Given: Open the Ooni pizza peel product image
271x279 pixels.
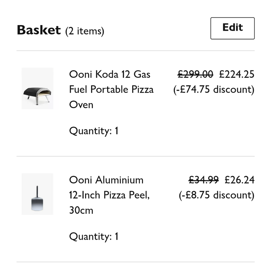Looking at the screenshot, I should [x=37, y=194].
